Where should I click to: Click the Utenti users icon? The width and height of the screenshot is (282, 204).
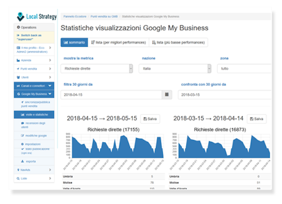coord(18,78)
